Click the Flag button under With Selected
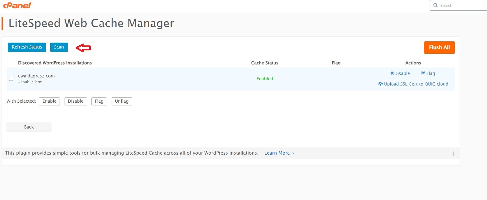487x200 pixels. 99,101
